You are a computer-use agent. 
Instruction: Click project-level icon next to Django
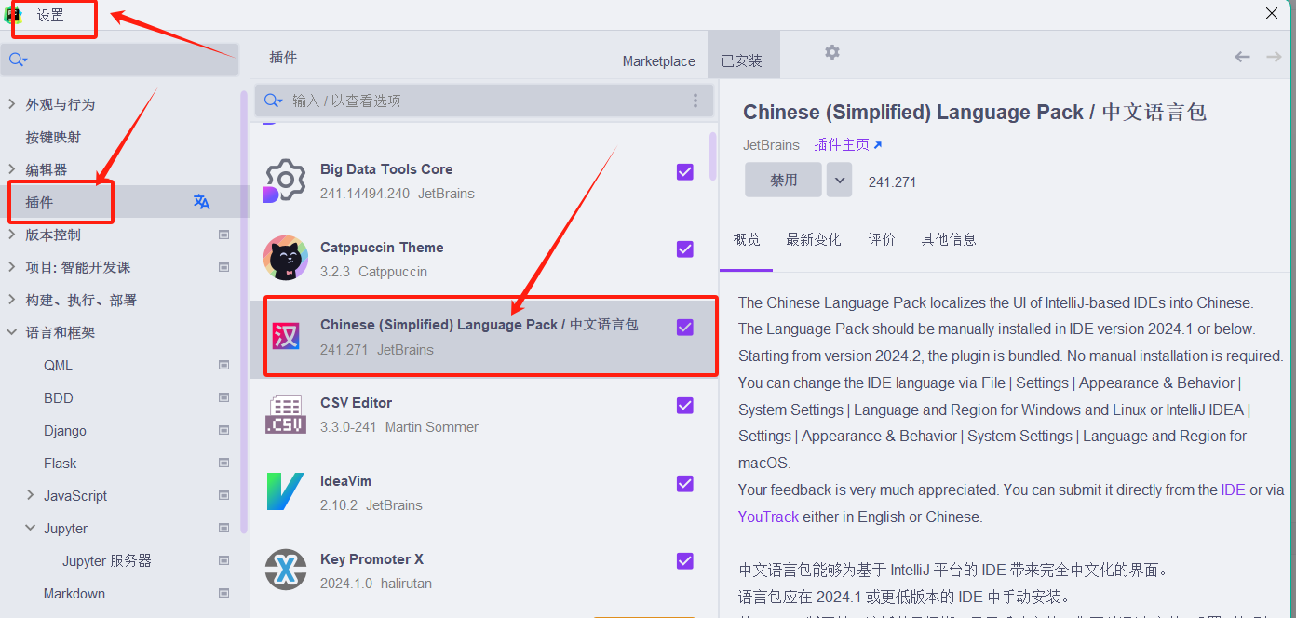(223, 430)
